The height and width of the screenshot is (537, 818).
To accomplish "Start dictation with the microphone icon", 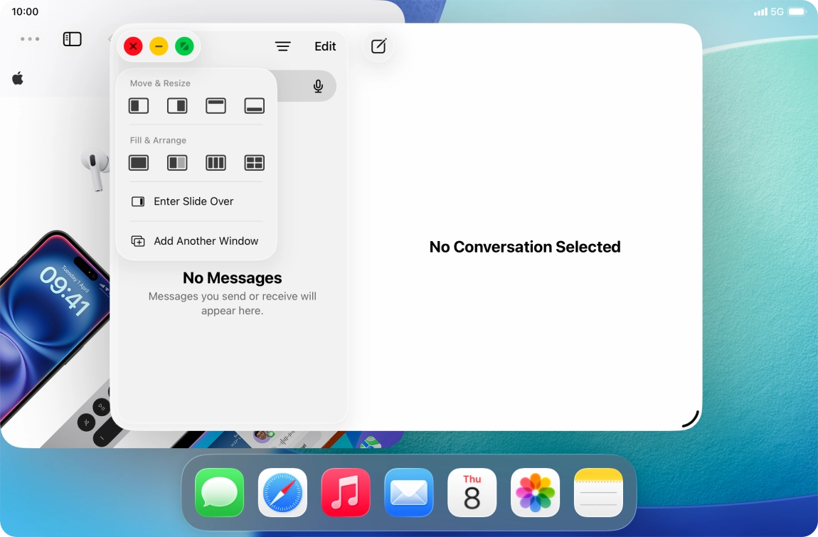I will coord(318,85).
